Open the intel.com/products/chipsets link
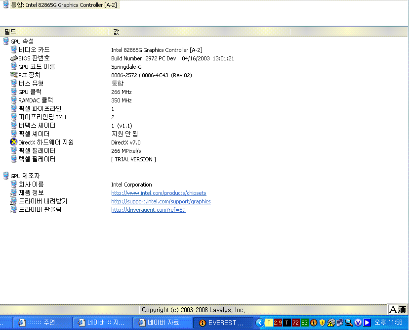409x330 pixels. (159, 193)
